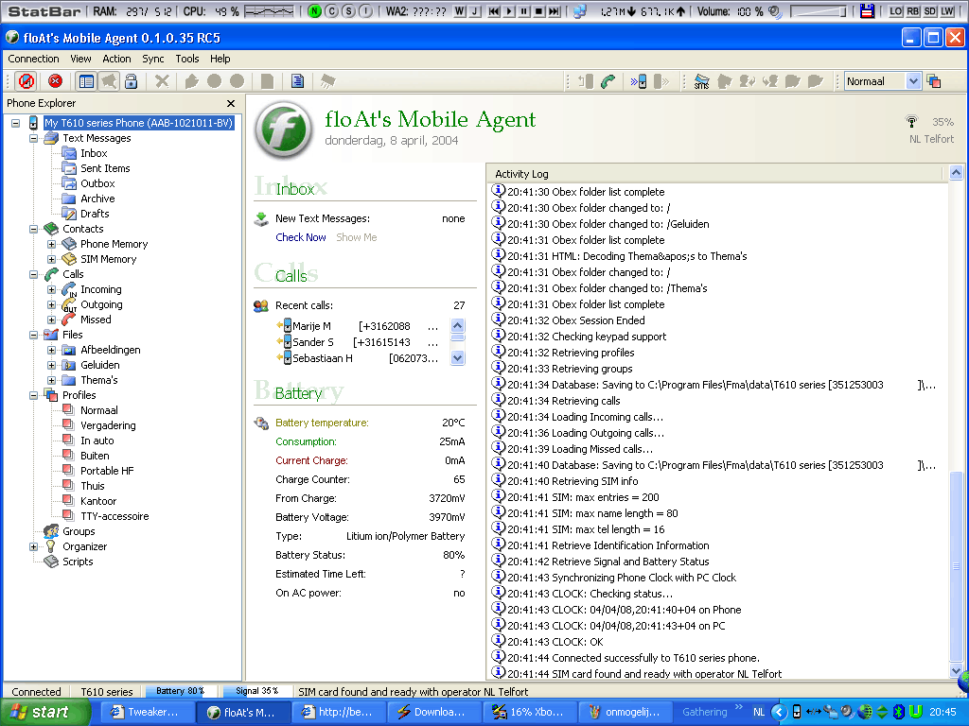The height and width of the screenshot is (726, 969).
Task: Click the StatBar previous track button
Action: (x=494, y=11)
